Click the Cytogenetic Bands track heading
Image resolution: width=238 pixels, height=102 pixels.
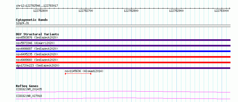click(32, 20)
